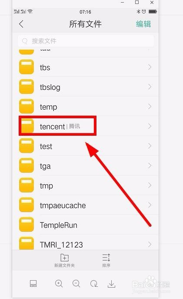
Task: Tap the 编辑 edit button
Action: point(143,24)
